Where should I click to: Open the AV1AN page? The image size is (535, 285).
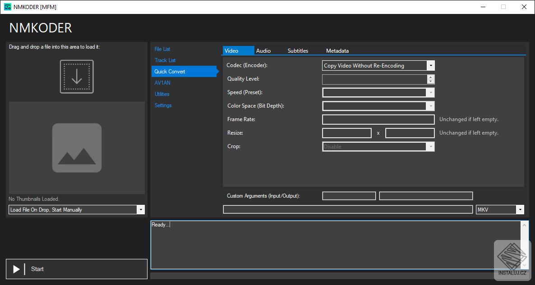pos(162,83)
